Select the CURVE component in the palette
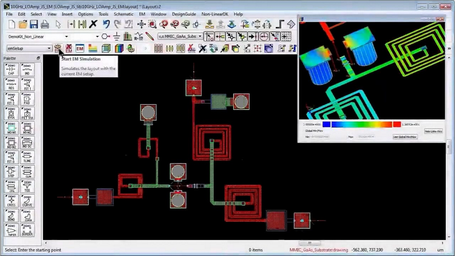This screenshot has width=455, height=256. [27, 201]
